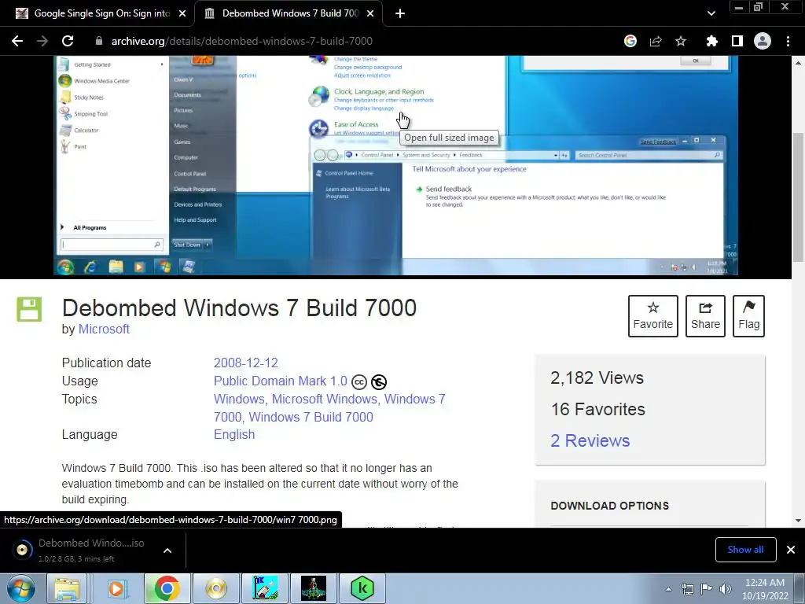Image resolution: width=805 pixels, height=604 pixels.
Task: Open the Chrome profile avatar
Action: (x=763, y=41)
